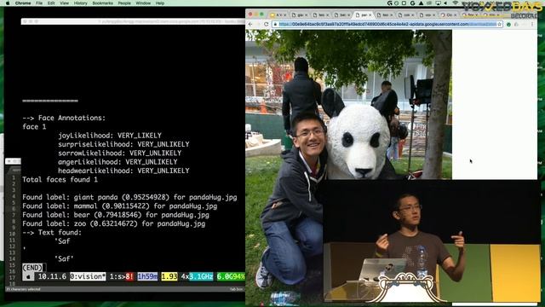
Task: Close the 'par' tab
Action: click(370, 15)
